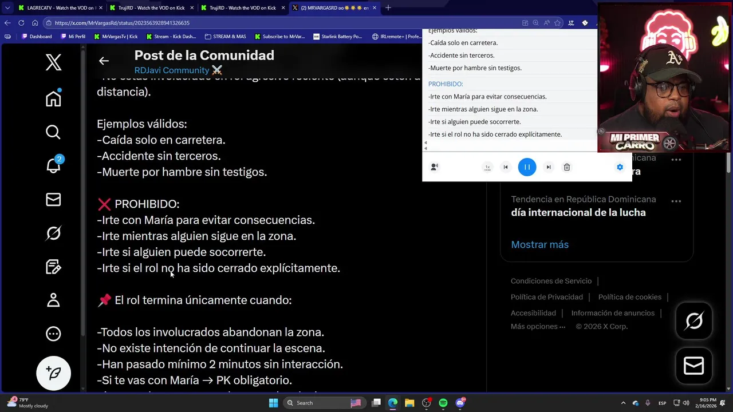
Task: Open the Mi Perfil bookmark
Action: (x=73, y=37)
